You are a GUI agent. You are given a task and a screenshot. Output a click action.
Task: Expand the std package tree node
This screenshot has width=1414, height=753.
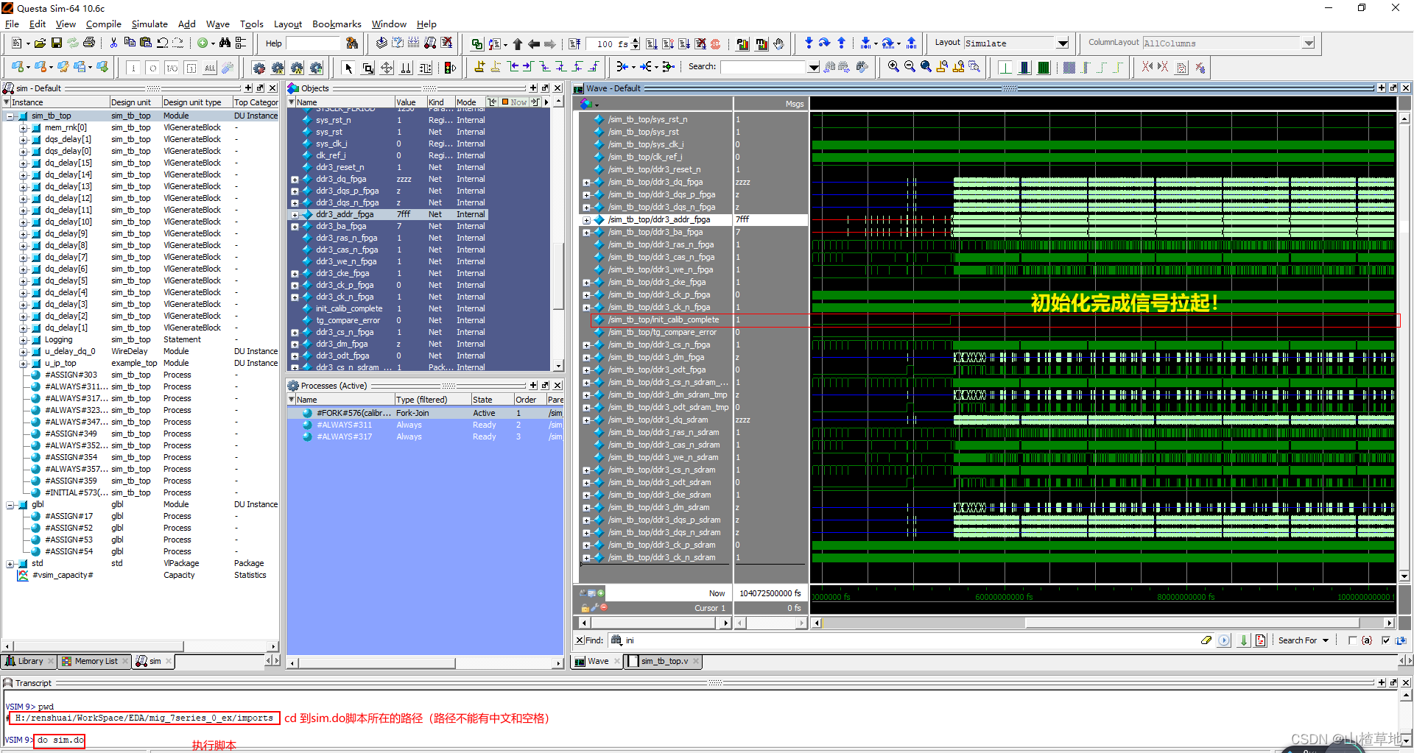[10, 564]
